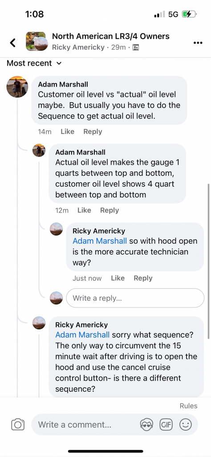
Task: Tap the group members icon beside 29m
Action: point(135,47)
